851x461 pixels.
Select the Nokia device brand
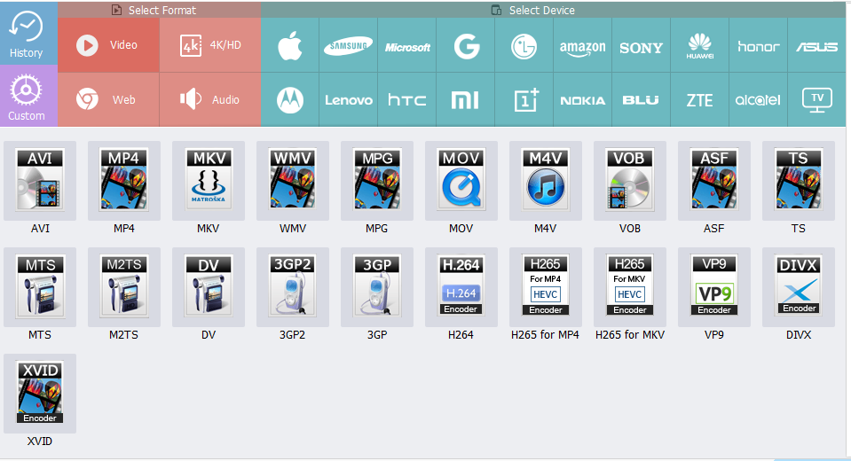click(583, 100)
